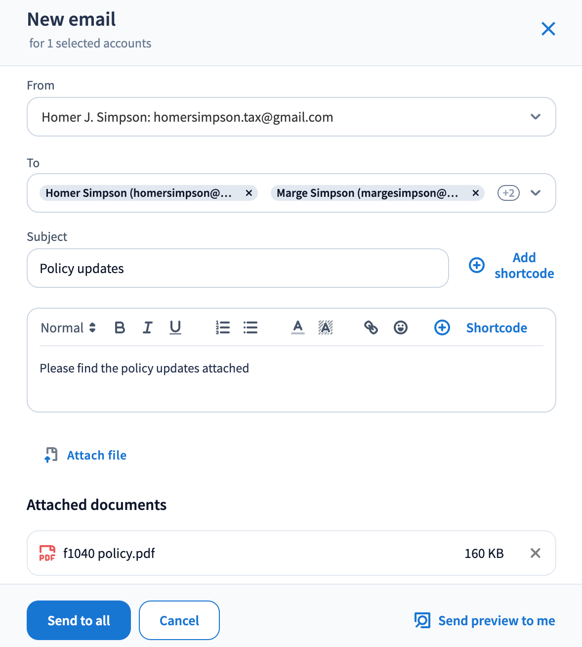Viewport: 582px width, 647px height.
Task: Insert a hyperlink in the message
Action: click(x=371, y=327)
